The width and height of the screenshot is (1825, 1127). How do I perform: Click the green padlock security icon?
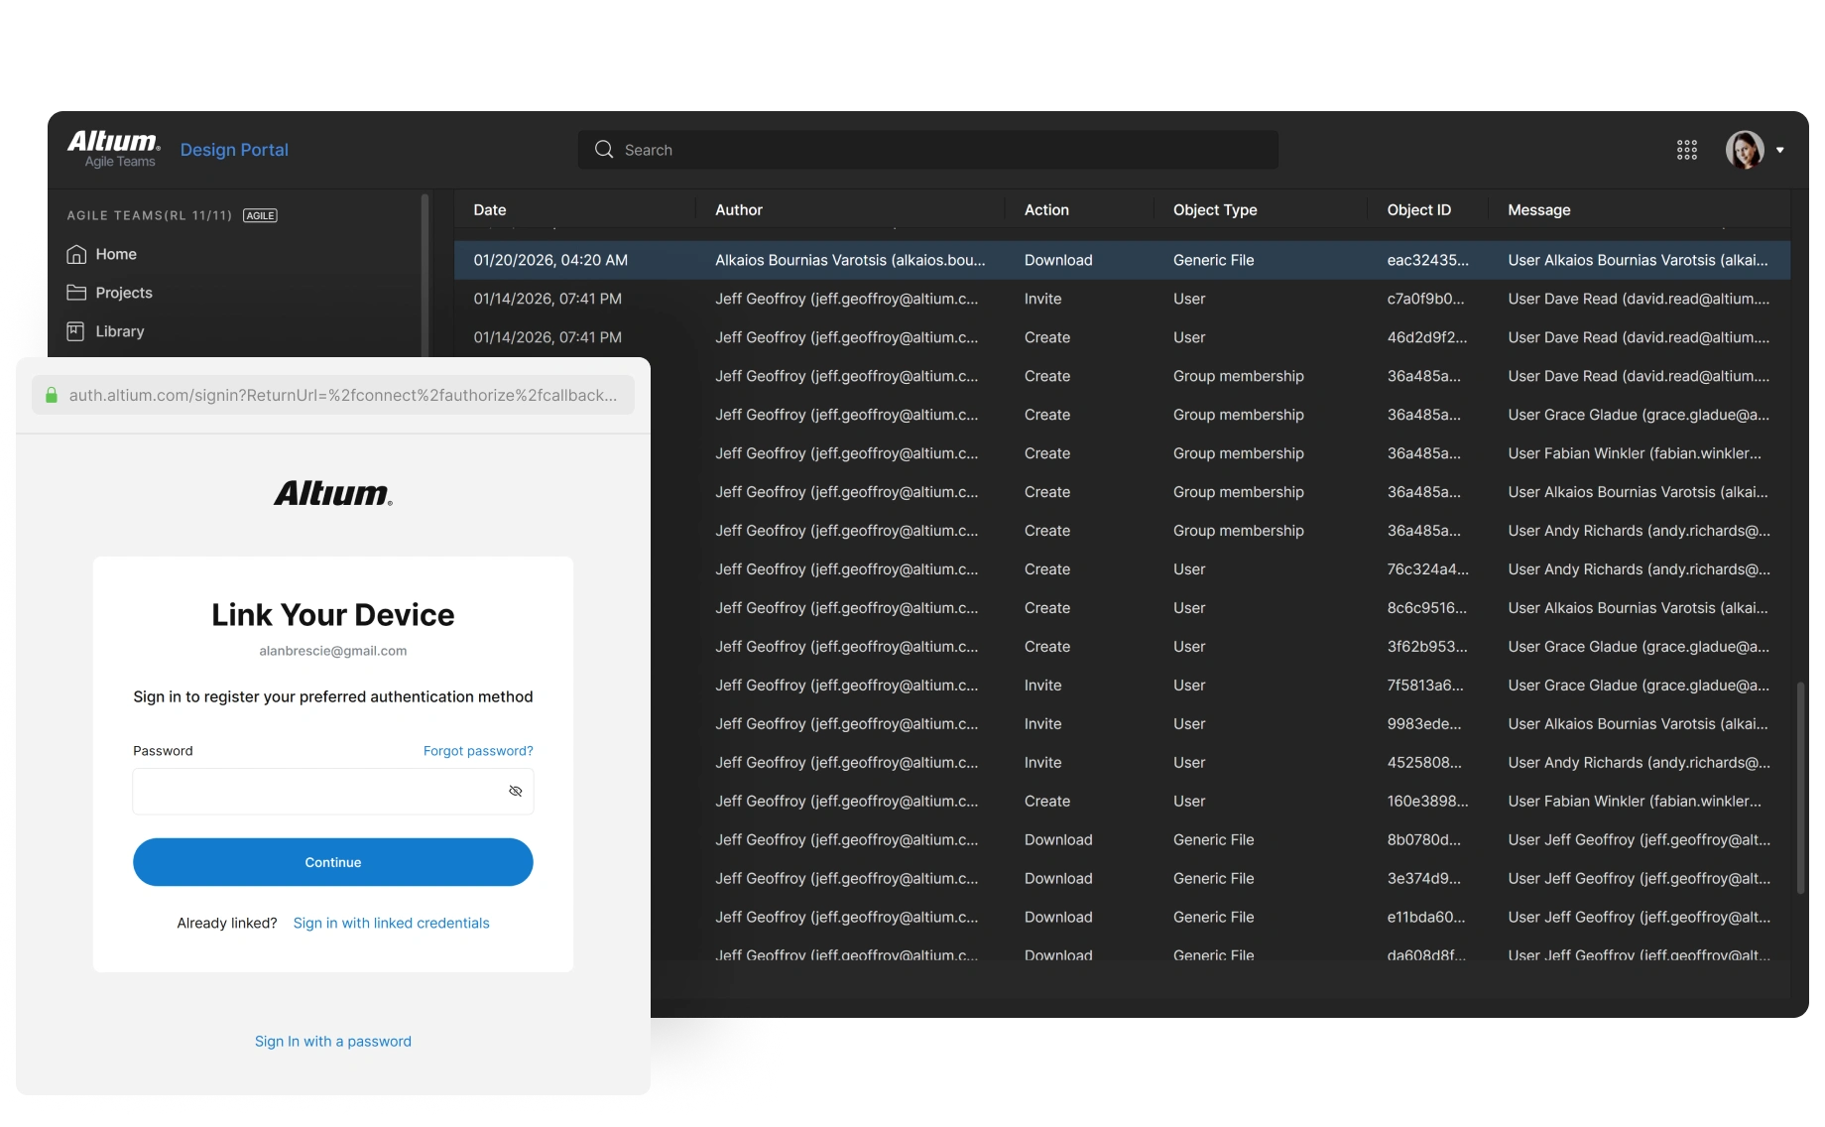(x=52, y=395)
